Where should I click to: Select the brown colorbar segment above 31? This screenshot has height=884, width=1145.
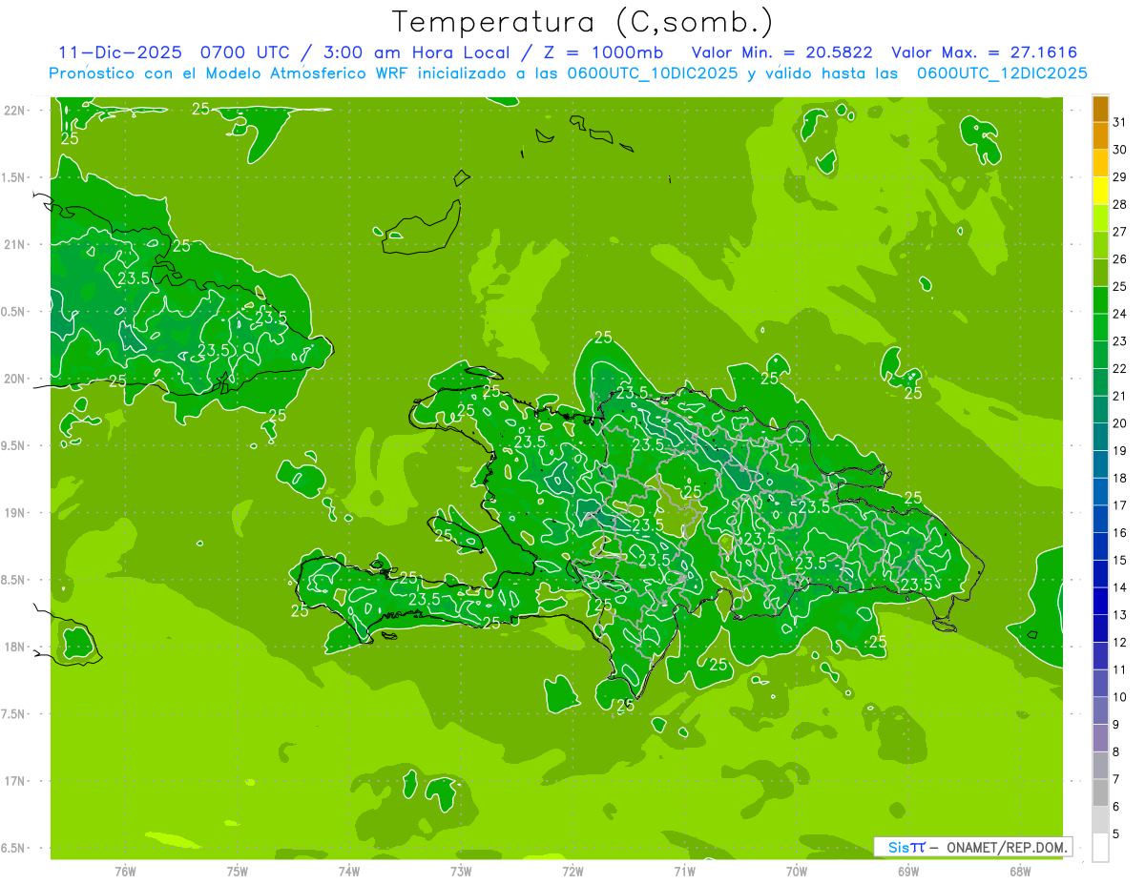(1100, 109)
